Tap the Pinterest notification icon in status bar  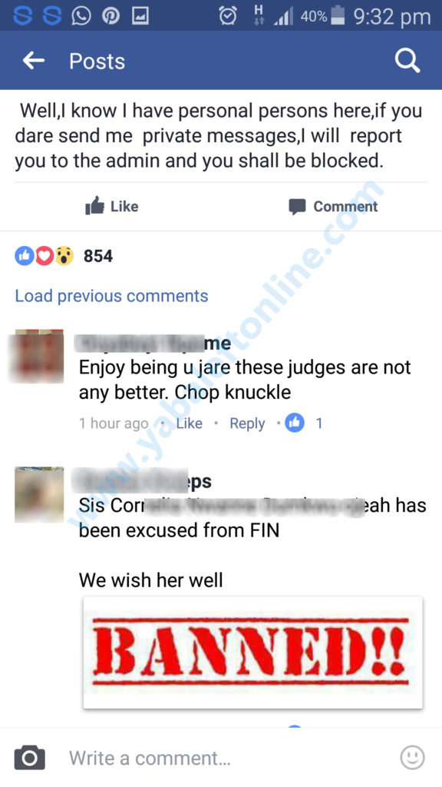(x=110, y=17)
